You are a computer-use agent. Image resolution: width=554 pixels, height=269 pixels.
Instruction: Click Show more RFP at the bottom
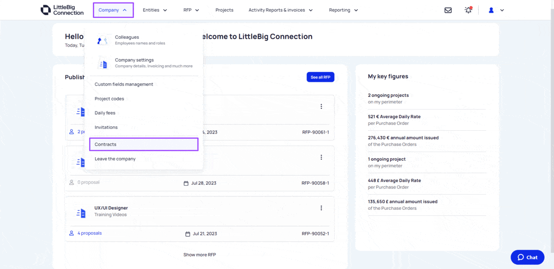point(199,254)
